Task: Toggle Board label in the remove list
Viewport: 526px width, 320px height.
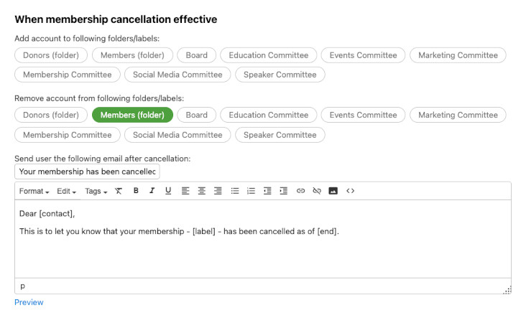Action: [197, 115]
